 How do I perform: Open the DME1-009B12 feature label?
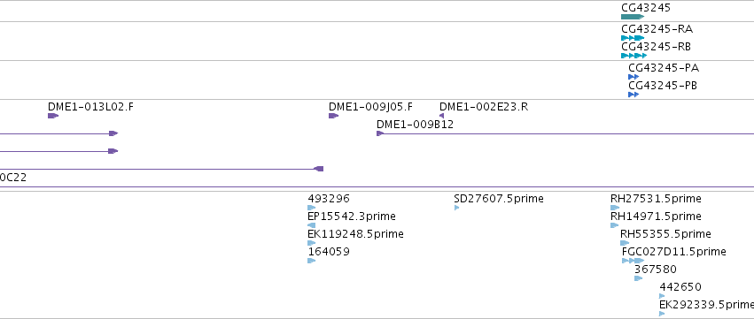pos(415,125)
